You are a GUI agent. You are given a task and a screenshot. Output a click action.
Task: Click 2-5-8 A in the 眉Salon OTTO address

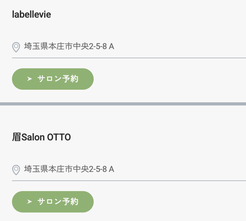coord(102,169)
